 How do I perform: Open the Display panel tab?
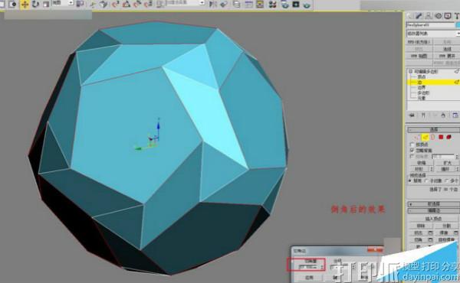click(x=448, y=16)
